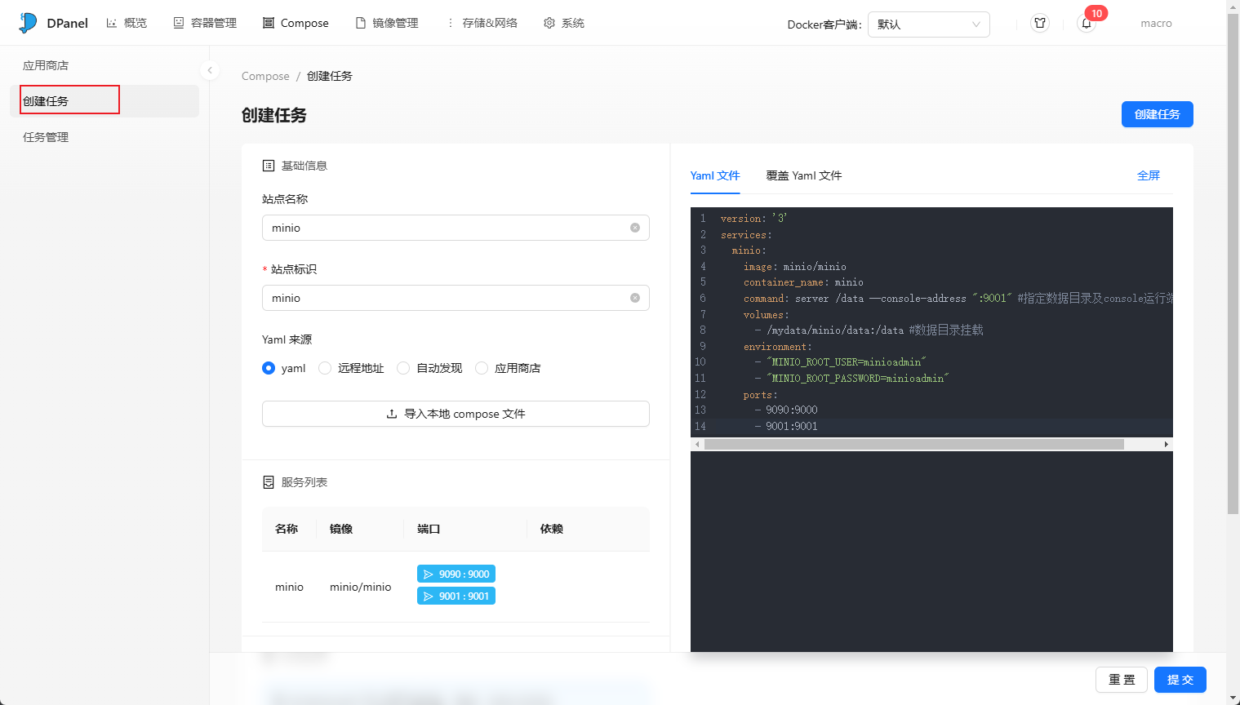This screenshot has height=705, width=1240.
Task: Click the 站点名称 input field
Action: point(456,228)
